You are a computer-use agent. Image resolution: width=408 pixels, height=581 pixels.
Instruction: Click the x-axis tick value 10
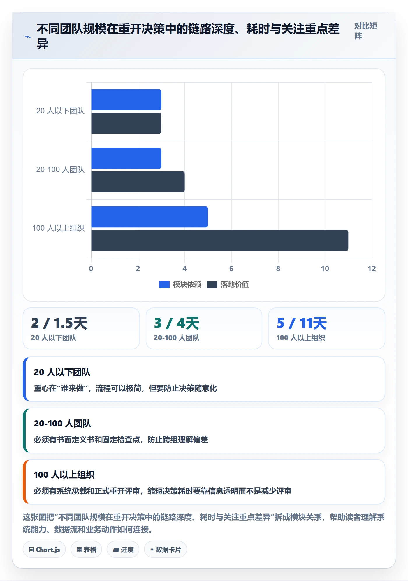325,269
